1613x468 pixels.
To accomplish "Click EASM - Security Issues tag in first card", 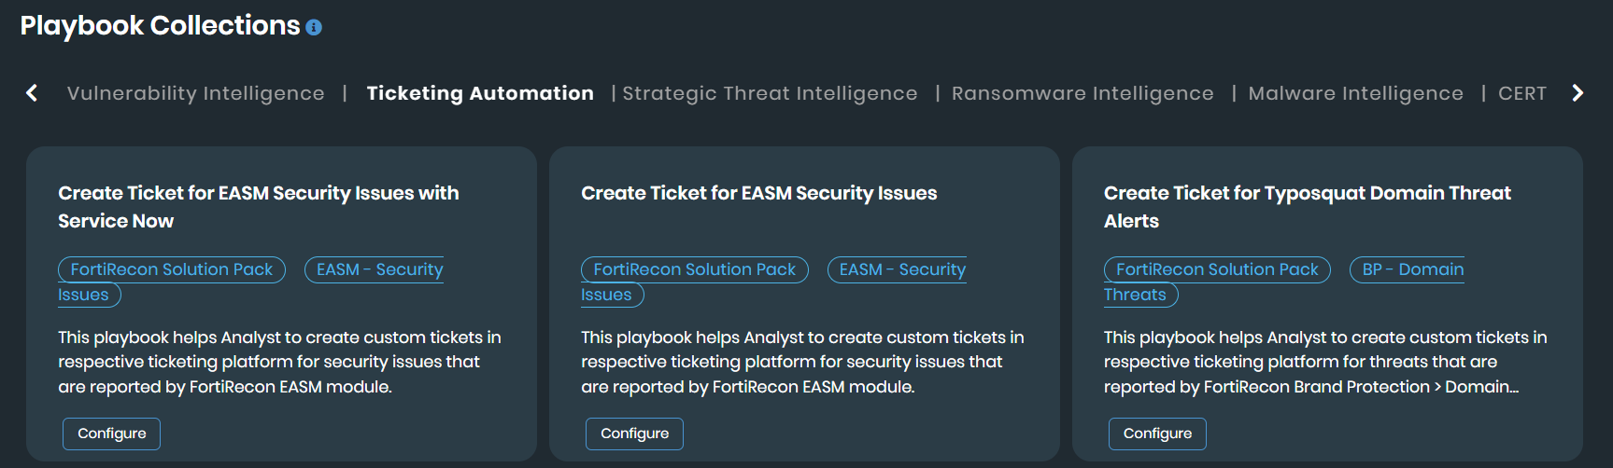I will [x=379, y=269].
